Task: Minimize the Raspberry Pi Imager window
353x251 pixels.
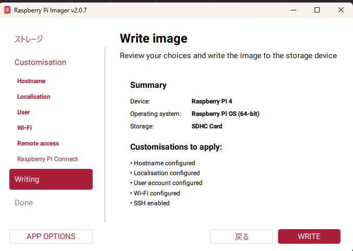Action: coord(294,10)
